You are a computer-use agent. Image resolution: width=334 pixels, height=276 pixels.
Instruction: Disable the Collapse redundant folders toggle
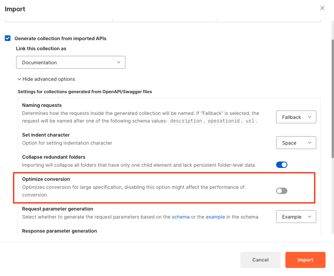tap(282, 164)
